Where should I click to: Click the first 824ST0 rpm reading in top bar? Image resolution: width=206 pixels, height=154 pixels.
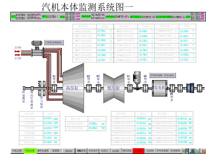pos(73,14)
